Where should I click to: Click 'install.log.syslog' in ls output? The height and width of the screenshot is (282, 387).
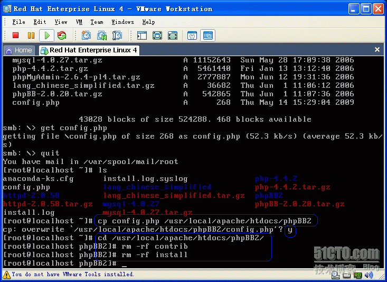click(x=145, y=179)
